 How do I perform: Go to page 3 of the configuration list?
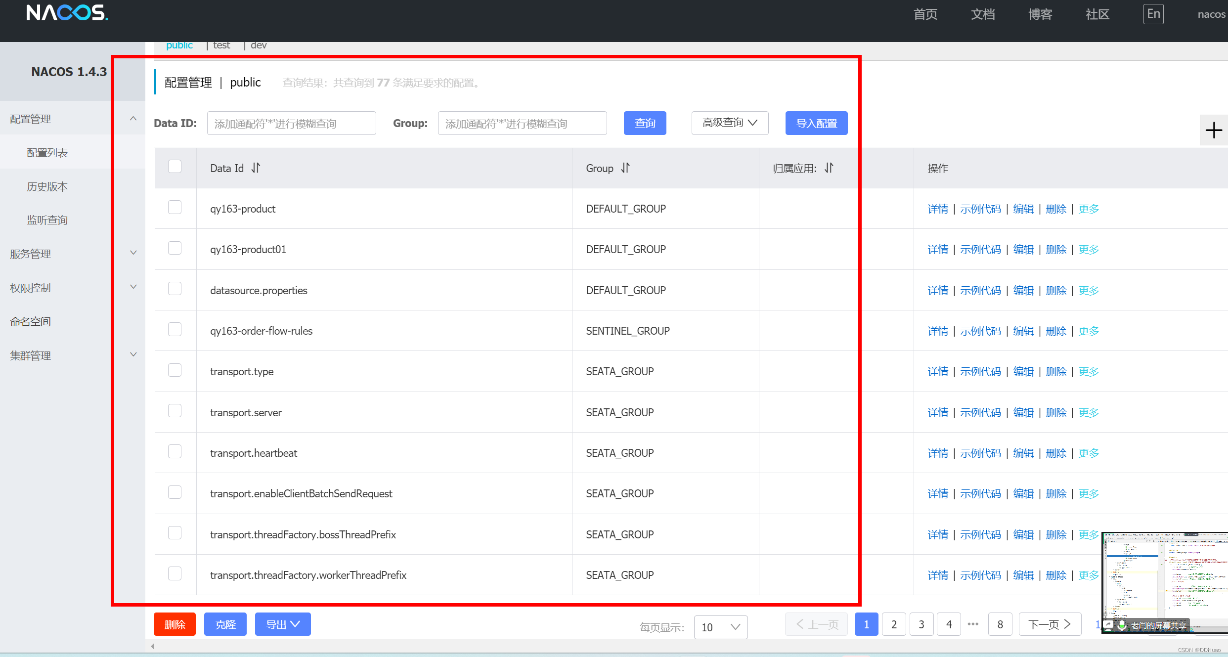(921, 624)
